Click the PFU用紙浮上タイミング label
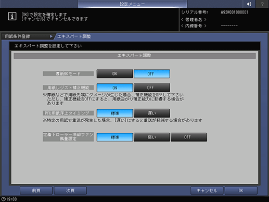Image resolution: width=269 pixels, height=202 pixels. coord(68,113)
